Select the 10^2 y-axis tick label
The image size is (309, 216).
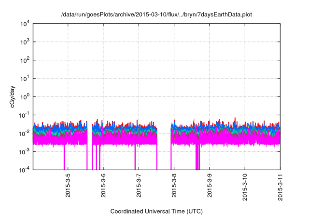[x=25, y=60]
